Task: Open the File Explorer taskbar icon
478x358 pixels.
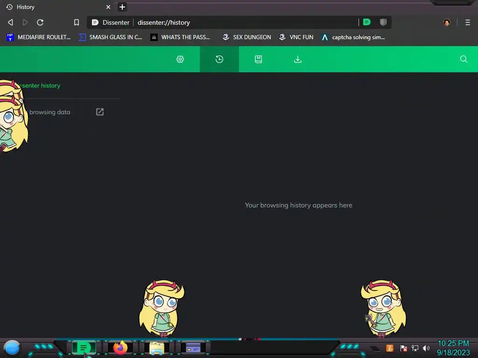Action: 157,348
